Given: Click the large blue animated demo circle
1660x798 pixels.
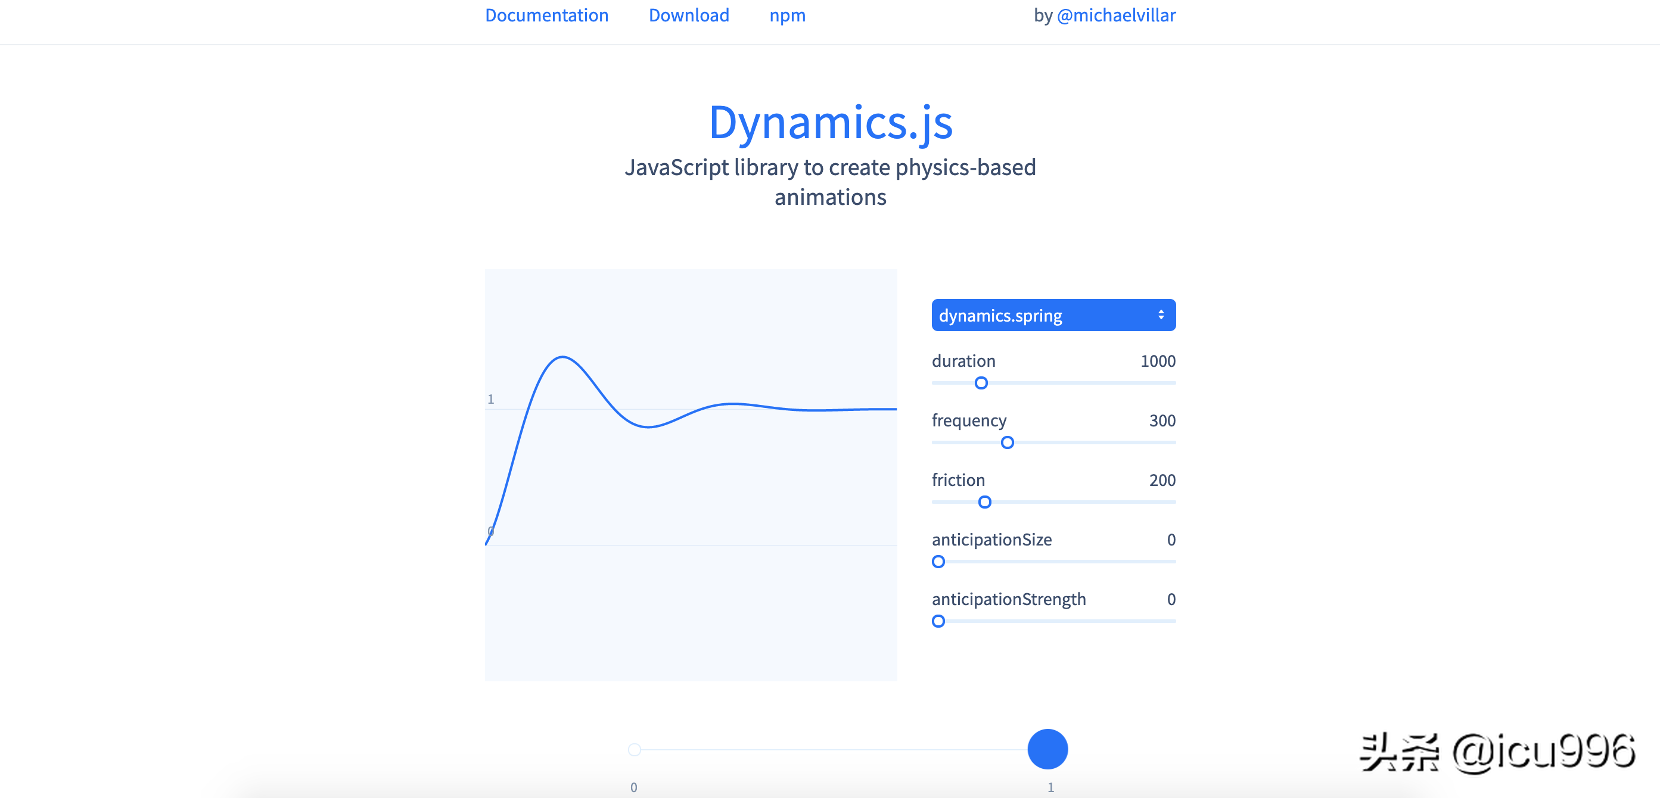Looking at the screenshot, I should click(1048, 749).
